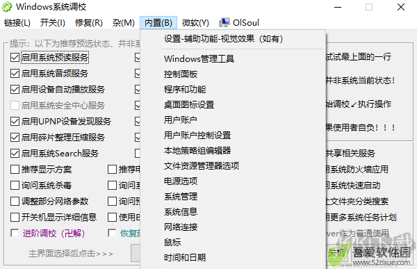This screenshot has height=269, width=417.
Task: Open 时间和日期 from menu
Action: (x=233, y=258)
